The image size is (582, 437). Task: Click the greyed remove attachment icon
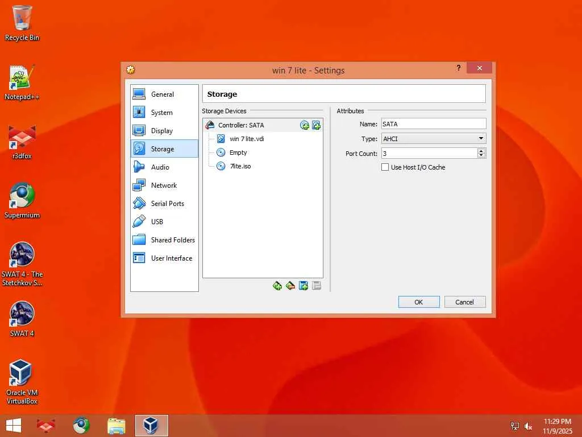tap(317, 286)
